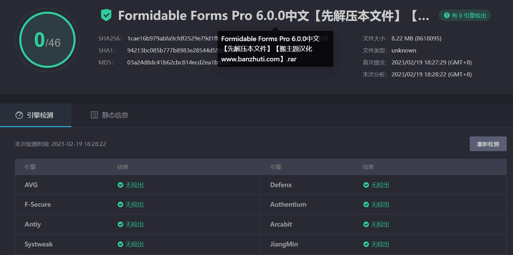Click the 无检出 result text for JiangMin
The height and width of the screenshot is (255, 513).
380,244
